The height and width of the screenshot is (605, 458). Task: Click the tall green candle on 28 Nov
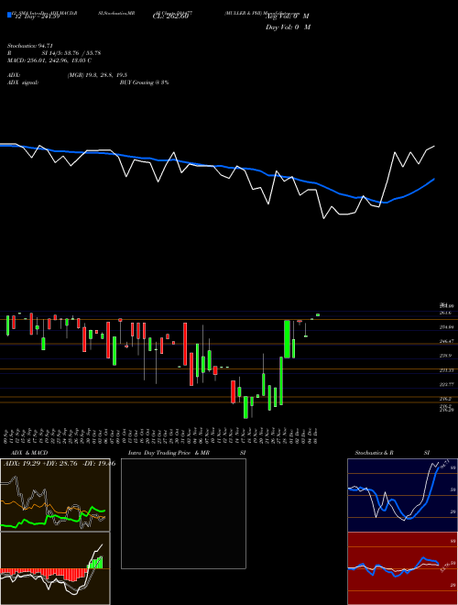click(287, 339)
